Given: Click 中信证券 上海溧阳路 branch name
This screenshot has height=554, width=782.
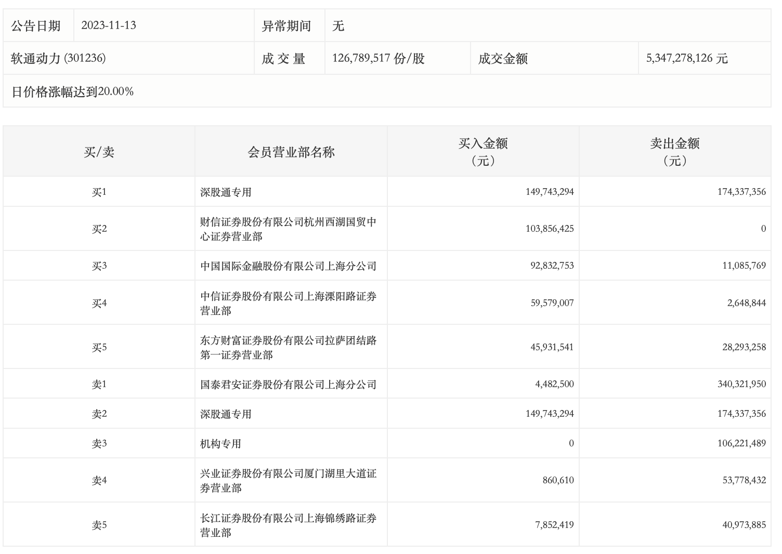Looking at the screenshot, I should coord(288,304).
